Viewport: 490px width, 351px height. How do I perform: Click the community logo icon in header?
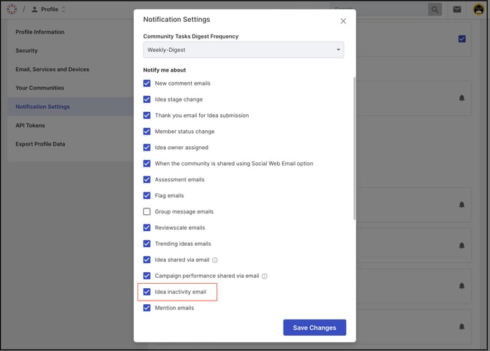(12, 10)
